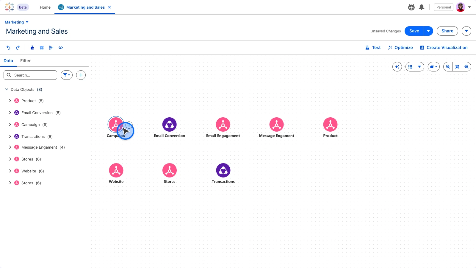Click the puzzle piece toolbar icon
Viewport: 476px width, 268px height.
click(x=32, y=48)
